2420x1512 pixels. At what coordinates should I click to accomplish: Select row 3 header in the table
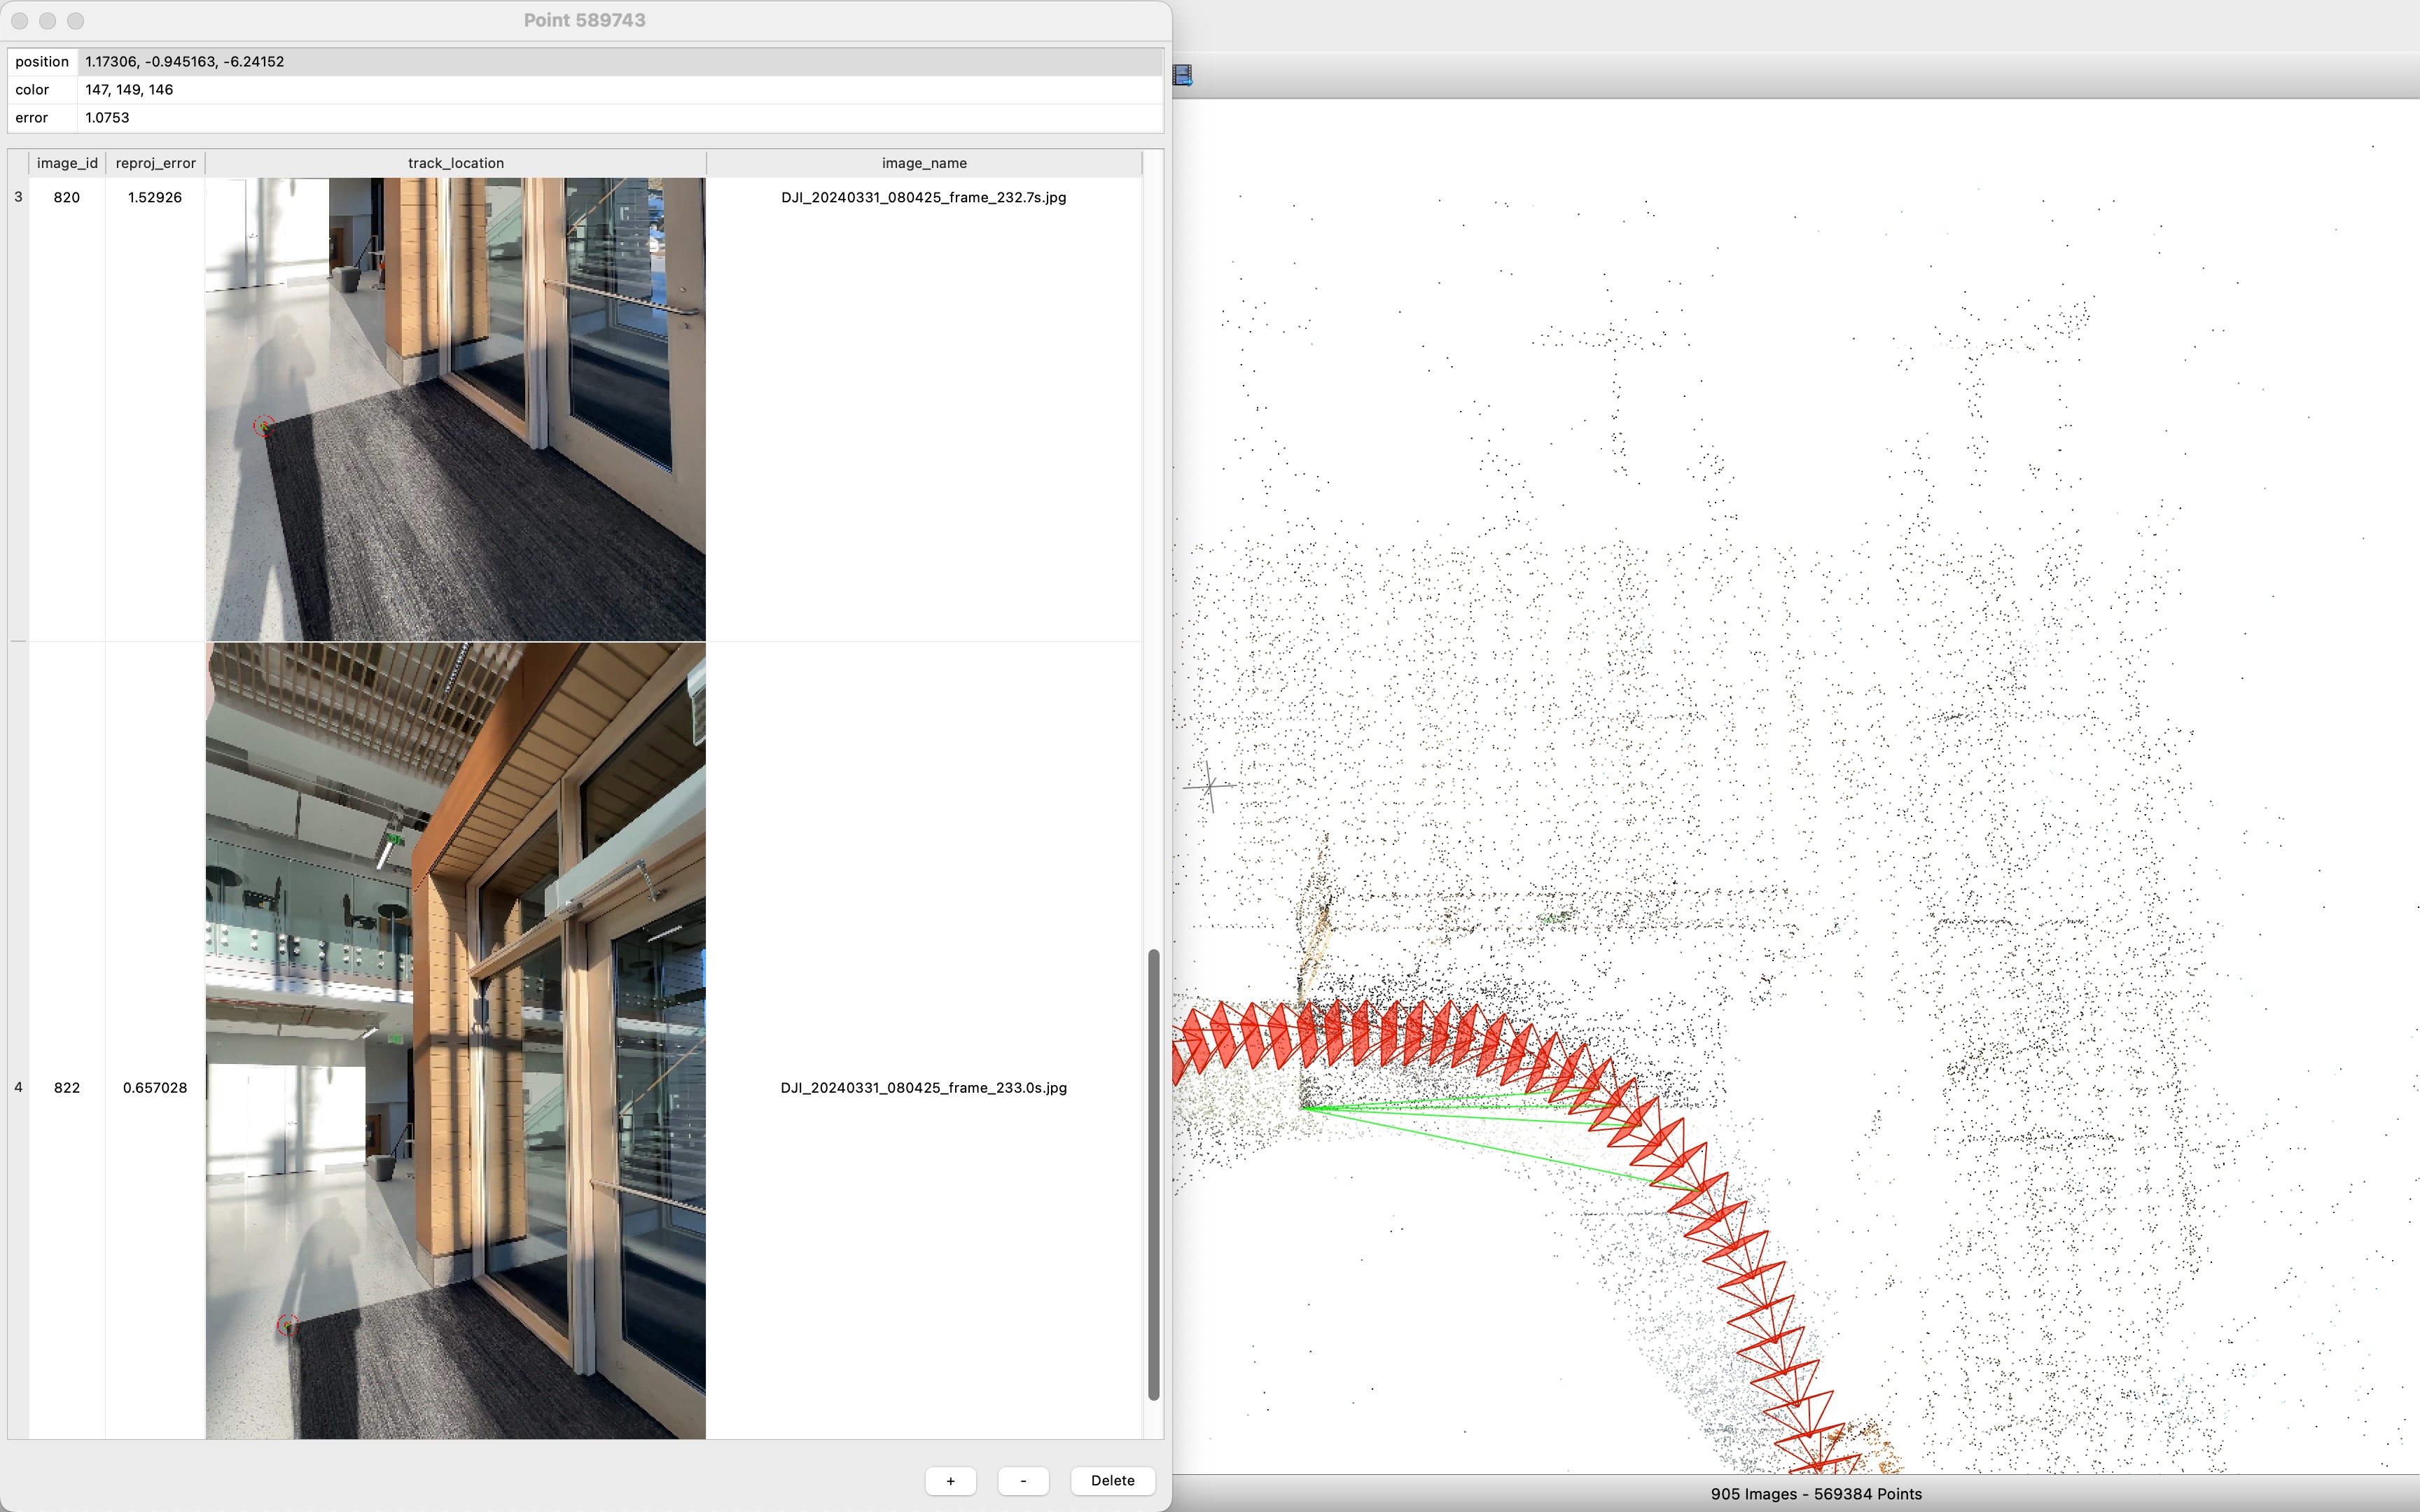pos(18,198)
